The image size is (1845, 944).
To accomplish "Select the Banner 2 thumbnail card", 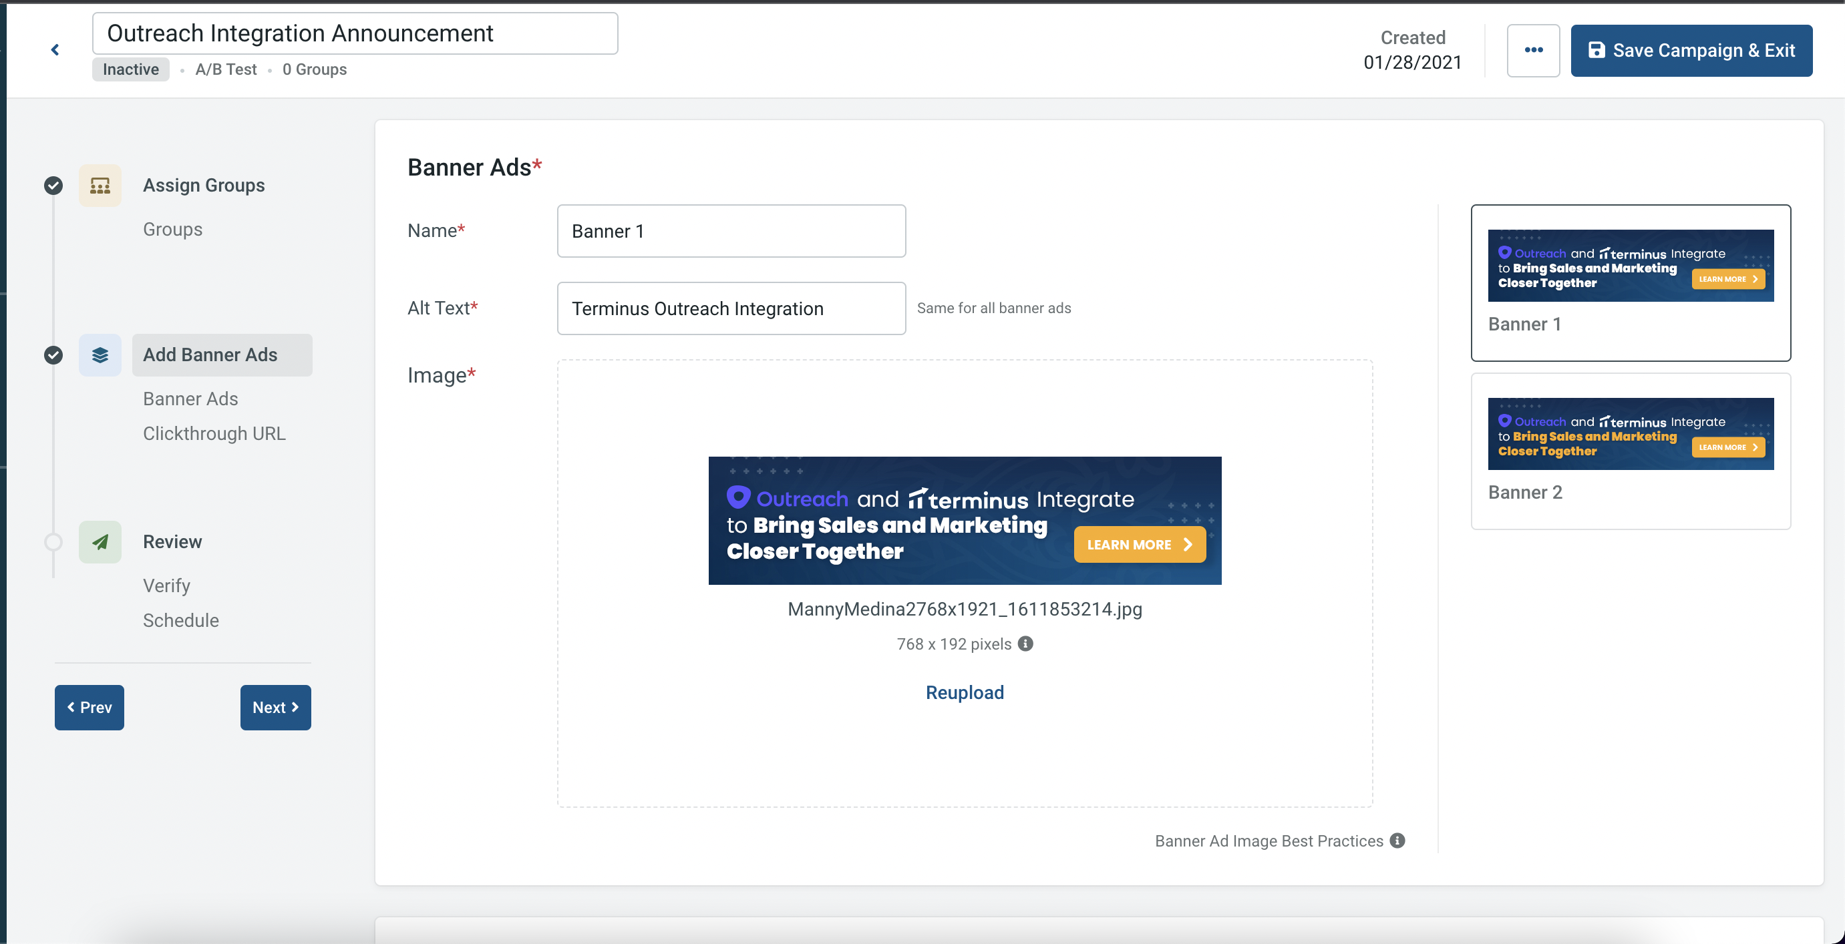I will (x=1631, y=451).
